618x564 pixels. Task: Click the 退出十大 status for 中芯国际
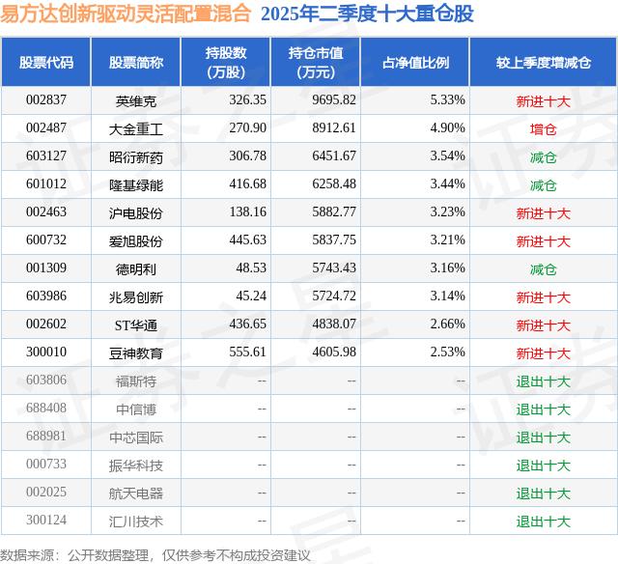point(543,437)
